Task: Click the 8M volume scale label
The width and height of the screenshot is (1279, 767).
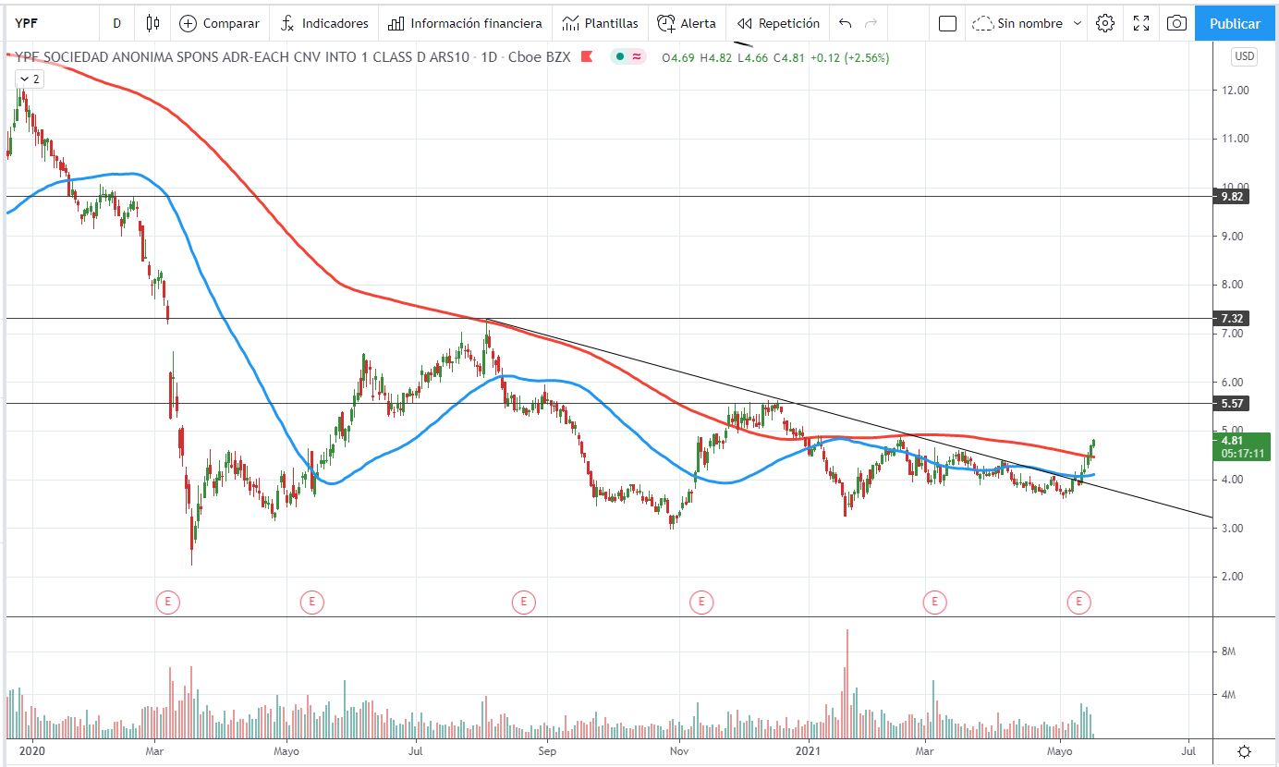Action: pyautogui.click(x=1229, y=651)
